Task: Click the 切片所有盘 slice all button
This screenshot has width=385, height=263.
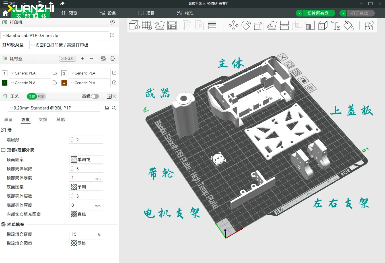Action: (x=319, y=13)
